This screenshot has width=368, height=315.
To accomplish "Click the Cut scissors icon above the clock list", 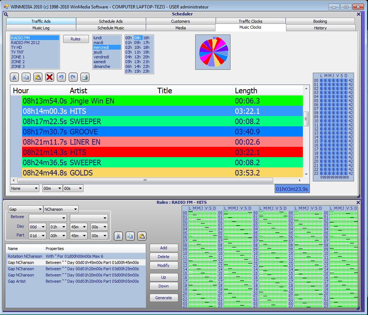I will (14, 77).
